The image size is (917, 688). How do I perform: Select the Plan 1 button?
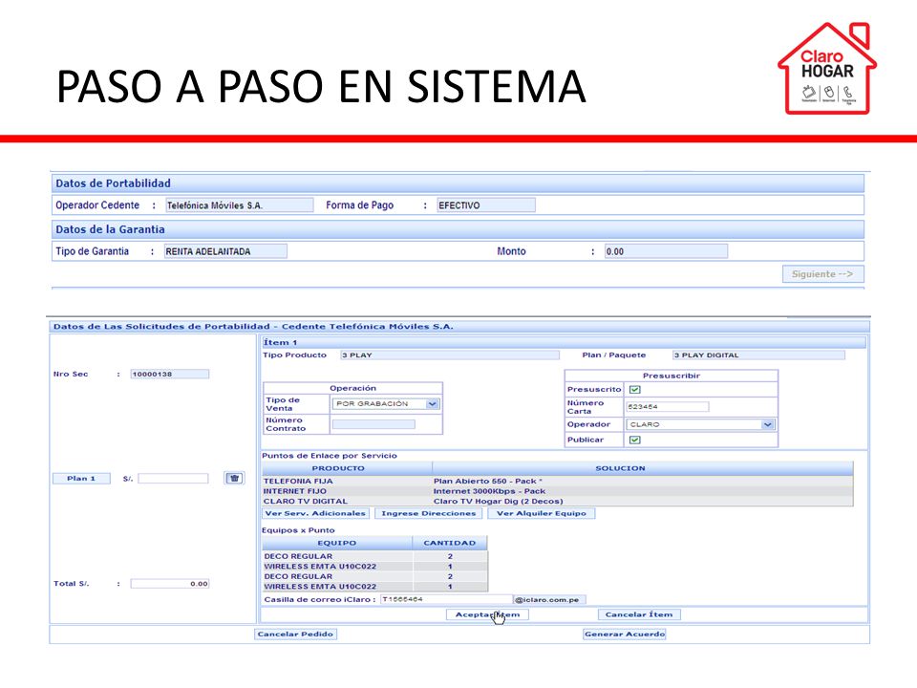pos(80,478)
